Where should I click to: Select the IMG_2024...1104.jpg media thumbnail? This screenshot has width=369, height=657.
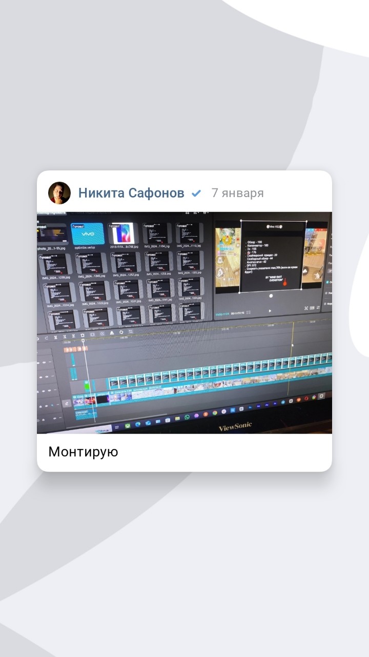[x=157, y=233]
